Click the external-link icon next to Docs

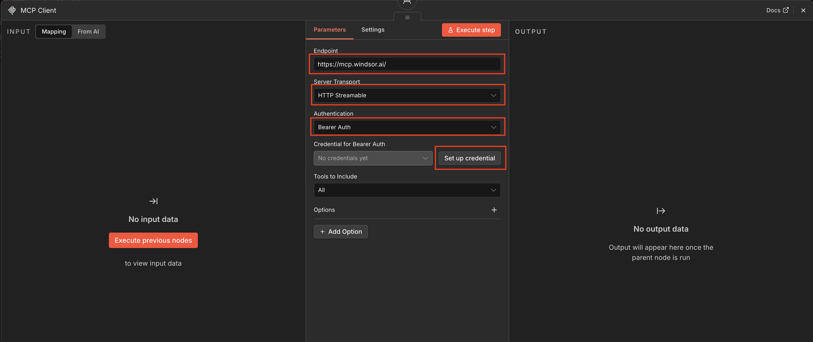(786, 10)
